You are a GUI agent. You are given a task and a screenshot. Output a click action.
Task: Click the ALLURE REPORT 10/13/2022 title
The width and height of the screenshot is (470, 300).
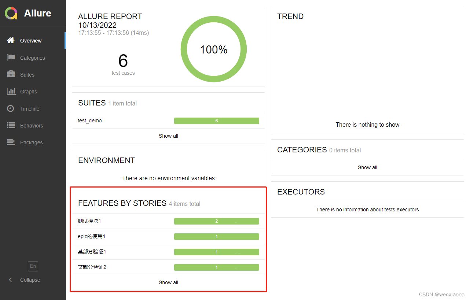point(110,21)
